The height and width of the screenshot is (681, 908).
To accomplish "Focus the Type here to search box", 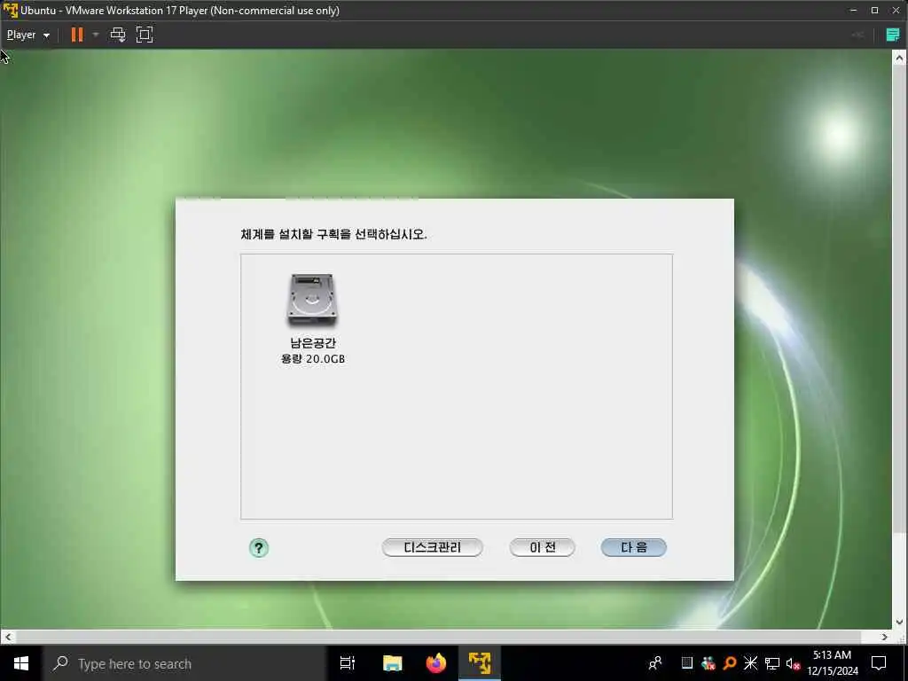I will click(x=184, y=663).
